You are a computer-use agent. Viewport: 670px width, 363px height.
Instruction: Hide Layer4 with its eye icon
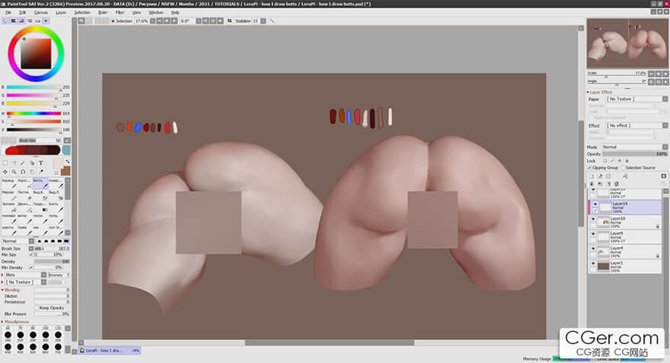click(x=592, y=249)
